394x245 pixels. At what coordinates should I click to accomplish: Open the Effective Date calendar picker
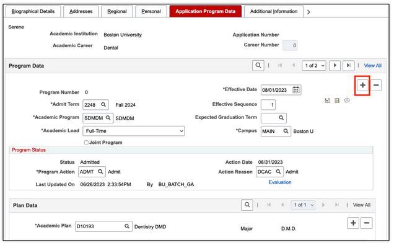(x=295, y=90)
